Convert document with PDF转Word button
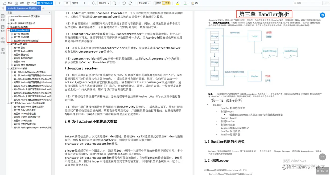Image resolution: width=330 pixels, height=175 pixels. (x=45, y=3)
